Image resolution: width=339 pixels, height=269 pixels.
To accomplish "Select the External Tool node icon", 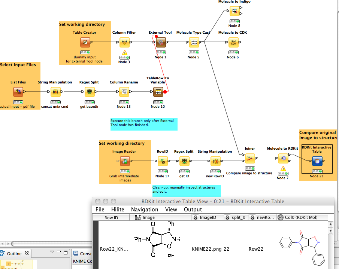I will click(161, 42).
